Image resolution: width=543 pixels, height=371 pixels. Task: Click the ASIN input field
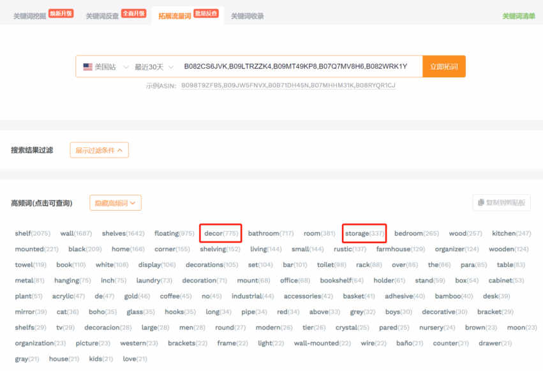[x=295, y=66]
